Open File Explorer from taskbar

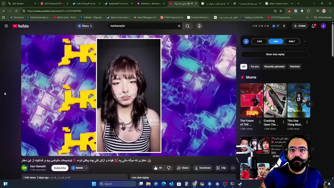(148, 184)
